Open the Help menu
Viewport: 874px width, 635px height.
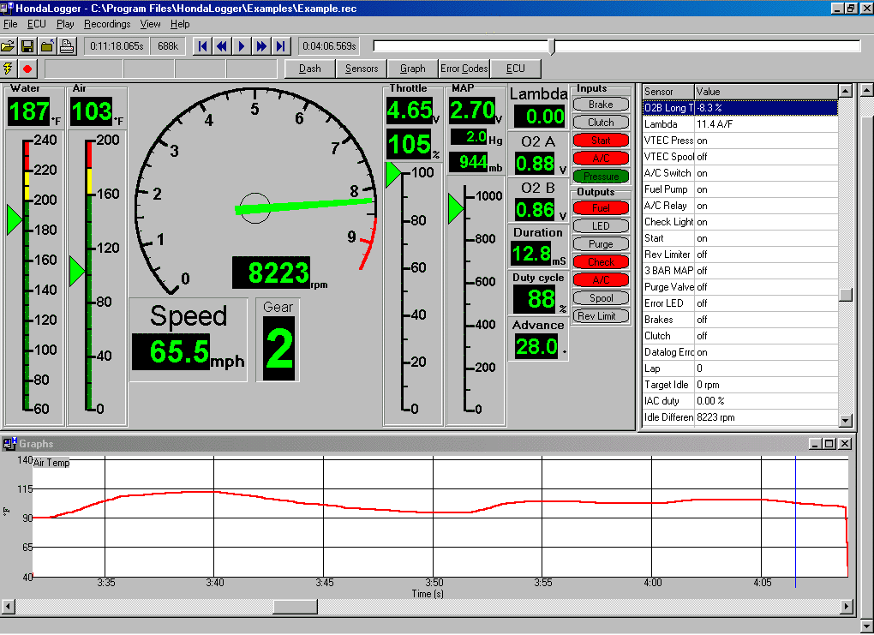click(180, 24)
